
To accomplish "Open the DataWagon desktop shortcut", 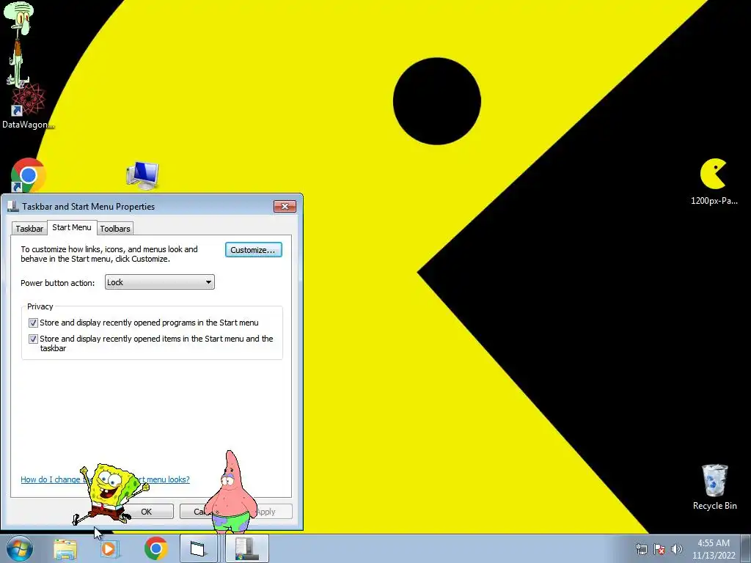I will (x=28, y=106).
